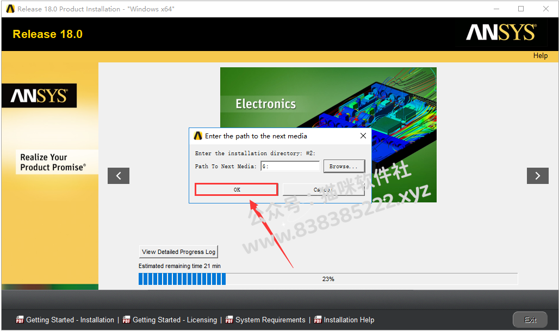Click the 'Release 18.0' heading text
559x331 pixels.
[47, 34]
